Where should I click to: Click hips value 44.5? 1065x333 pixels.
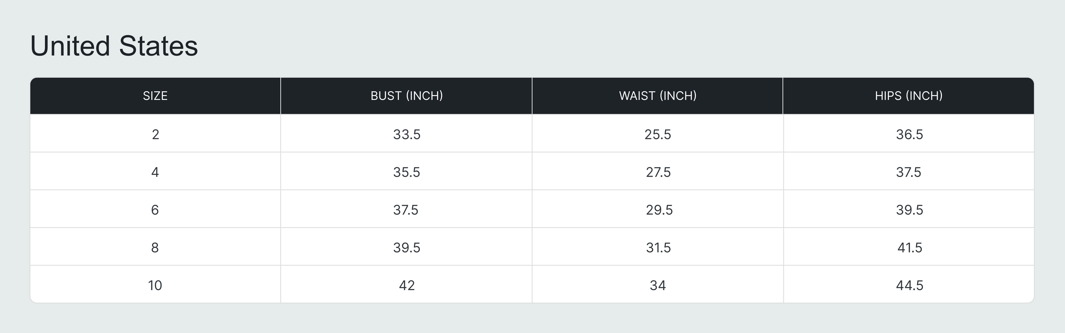pos(909,285)
